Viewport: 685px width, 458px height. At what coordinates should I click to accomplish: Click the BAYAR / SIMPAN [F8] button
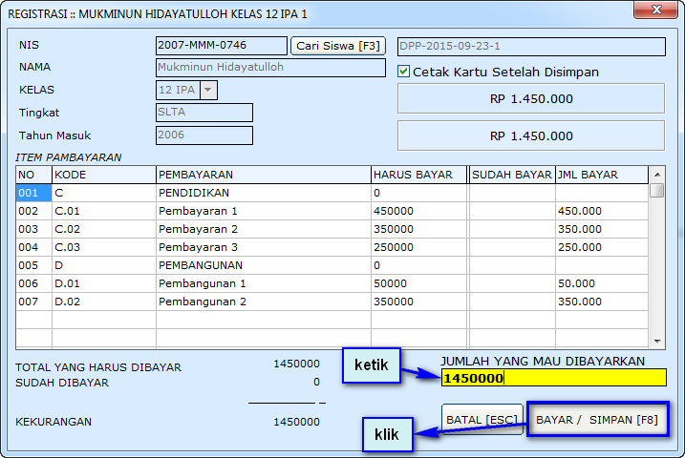point(597,420)
